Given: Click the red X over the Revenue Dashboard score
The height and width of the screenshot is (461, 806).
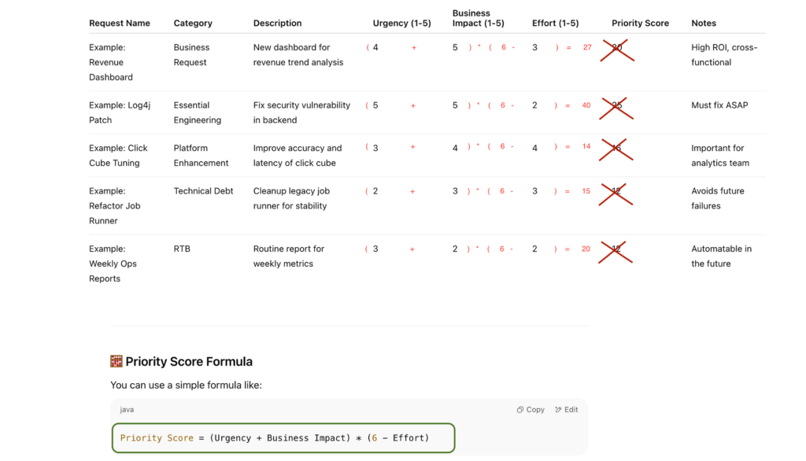Looking at the screenshot, I should 617,48.
